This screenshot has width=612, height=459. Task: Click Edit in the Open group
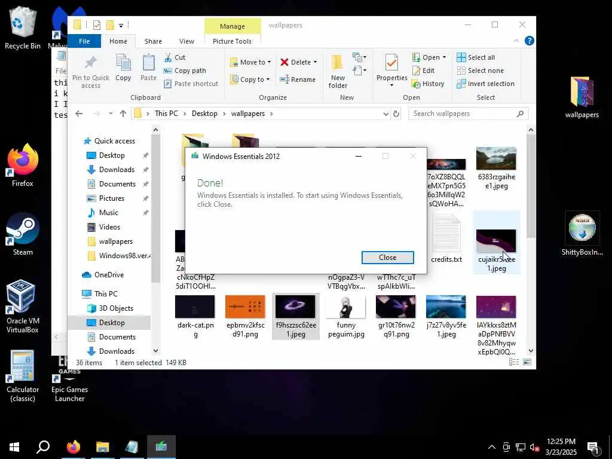coord(424,71)
